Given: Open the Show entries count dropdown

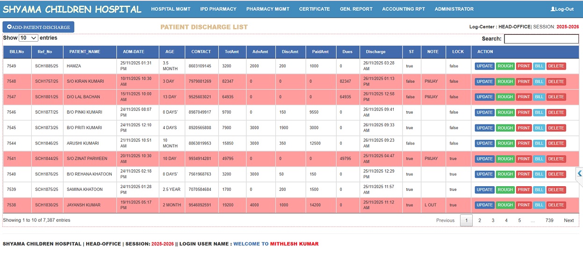Looking at the screenshot, I should pos(29,38).
